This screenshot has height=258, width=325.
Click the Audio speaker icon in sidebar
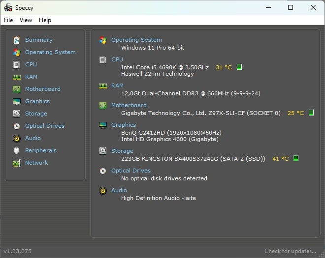click(x=17, y=139)
